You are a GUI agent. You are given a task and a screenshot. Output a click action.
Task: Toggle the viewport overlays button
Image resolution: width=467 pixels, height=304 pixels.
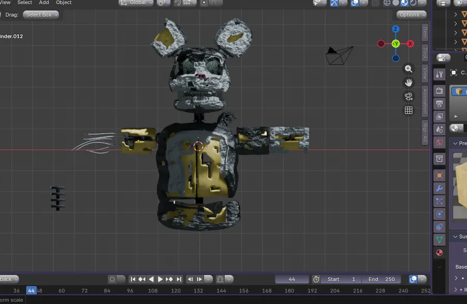tap(355, 3)
